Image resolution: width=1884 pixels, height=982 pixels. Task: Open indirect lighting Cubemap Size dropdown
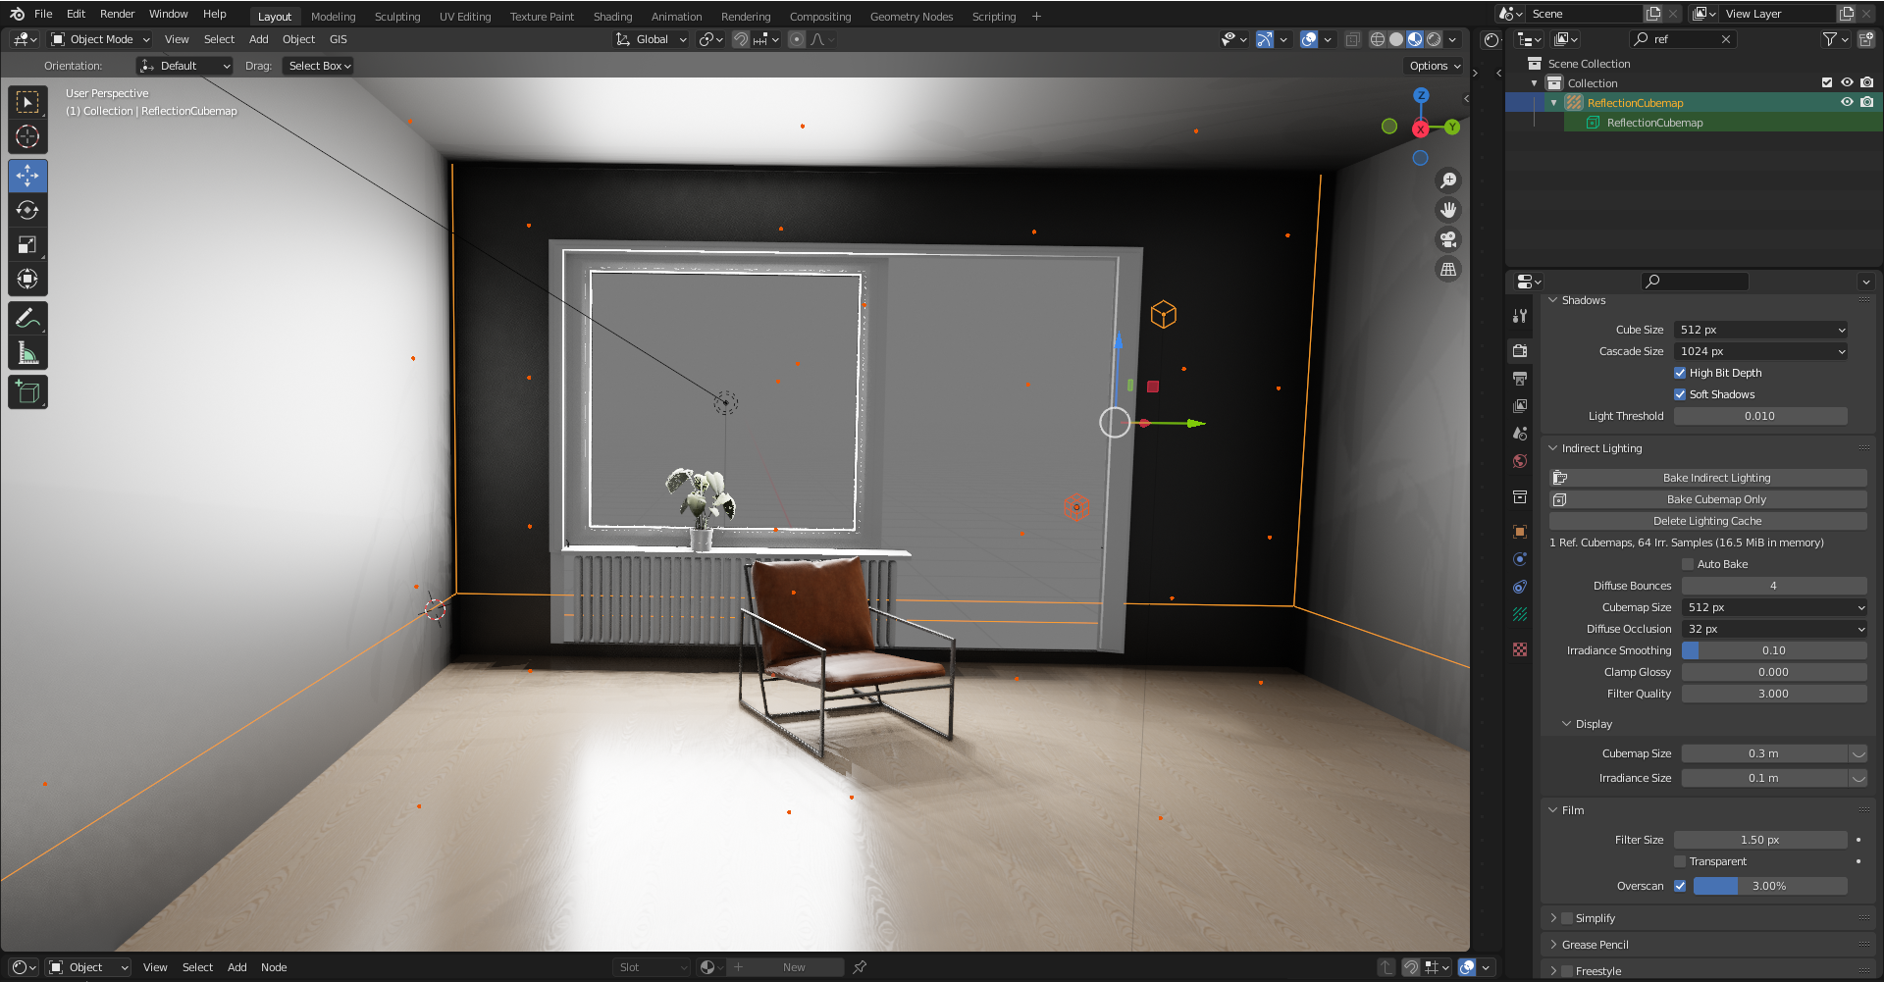[x=1775, y=607]
